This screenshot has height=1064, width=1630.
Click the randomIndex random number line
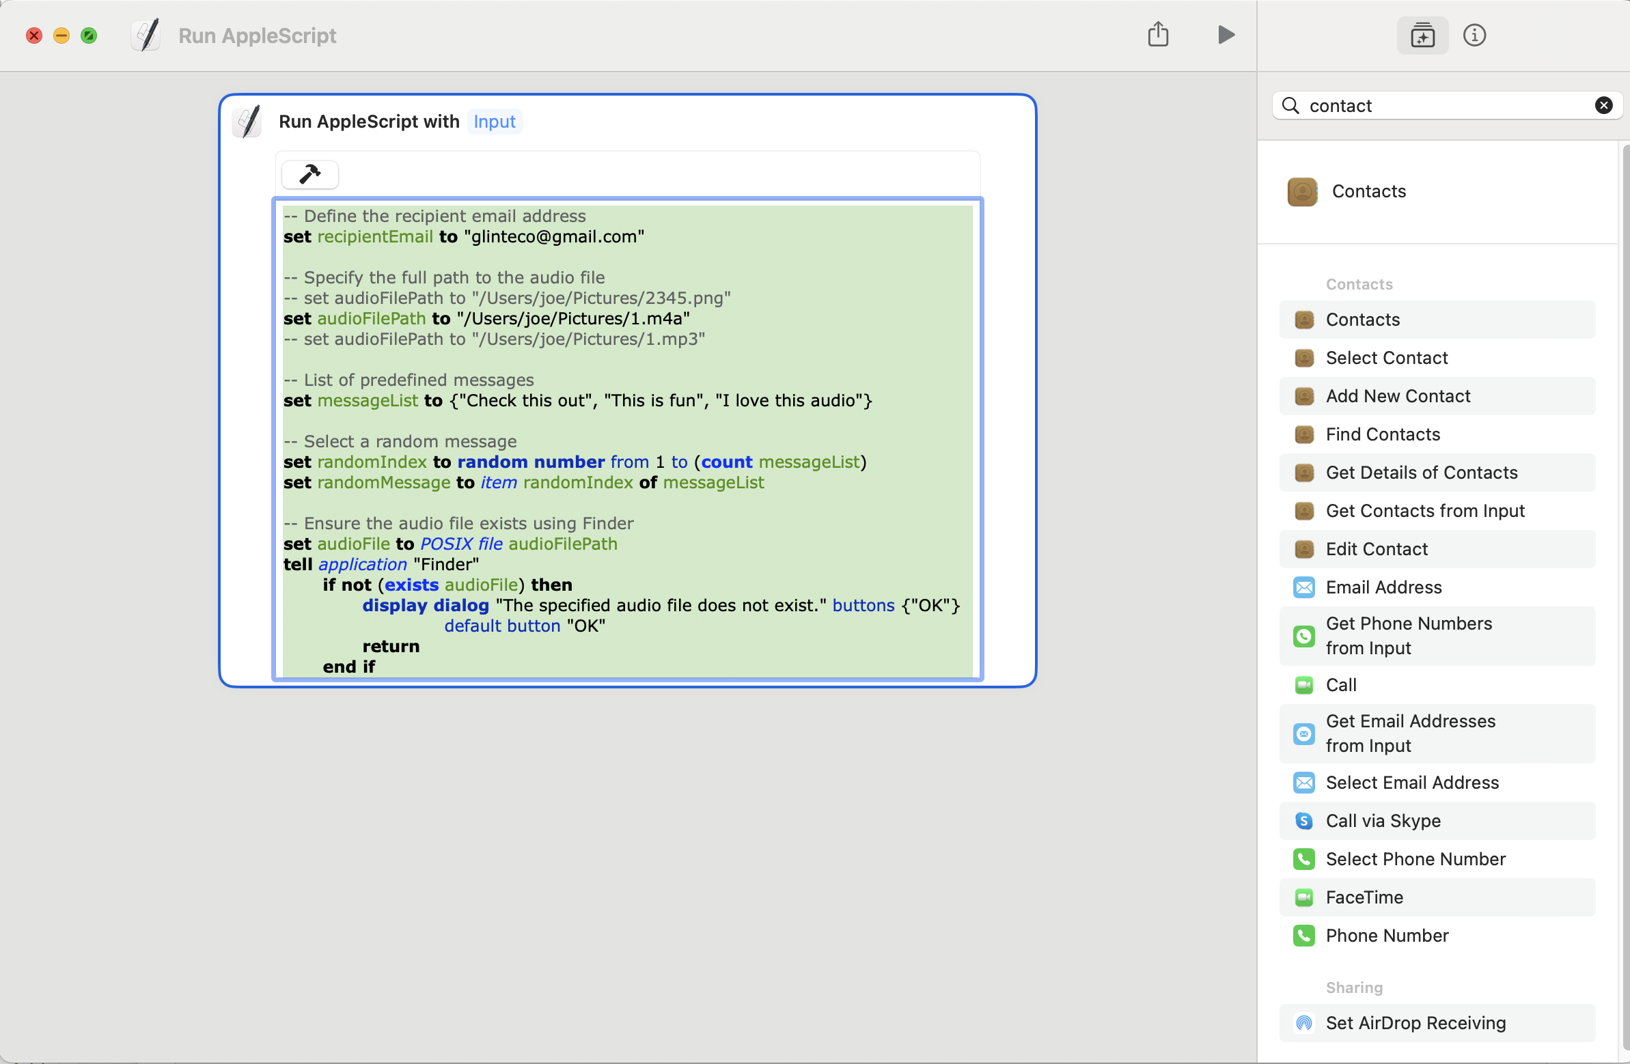tap(575, 463)
